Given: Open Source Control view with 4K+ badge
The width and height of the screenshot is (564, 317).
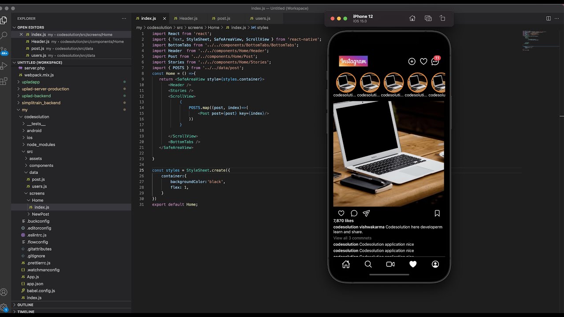Looking at the screenshot, I should click(x=4, y=50).
